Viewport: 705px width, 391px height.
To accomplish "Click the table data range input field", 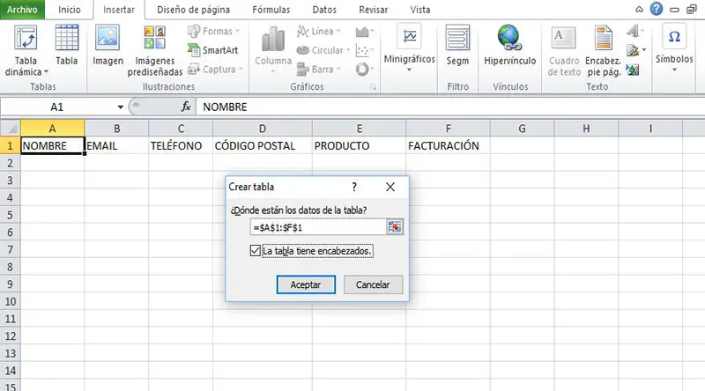I will point(317,227).
